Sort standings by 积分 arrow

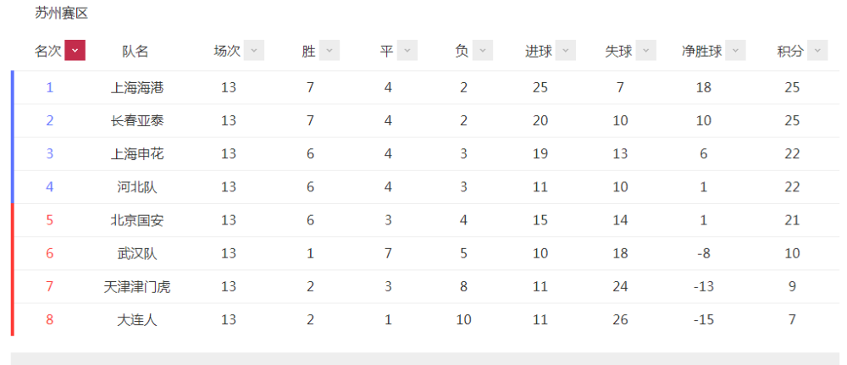(817, 51)
